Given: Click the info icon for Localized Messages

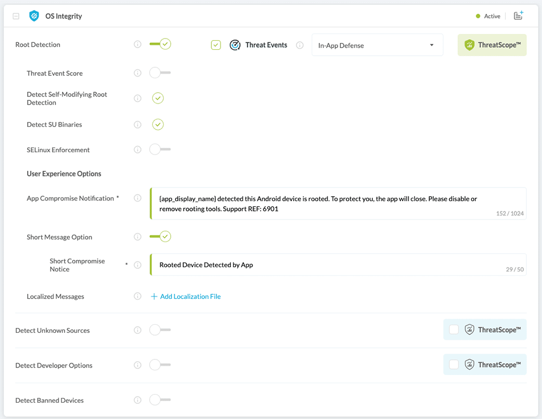Looking at the screenshot, I should [138, 296].
